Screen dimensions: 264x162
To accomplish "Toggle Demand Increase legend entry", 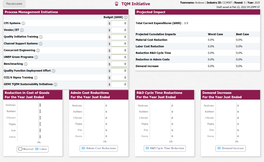I will [x=231, y=148].
